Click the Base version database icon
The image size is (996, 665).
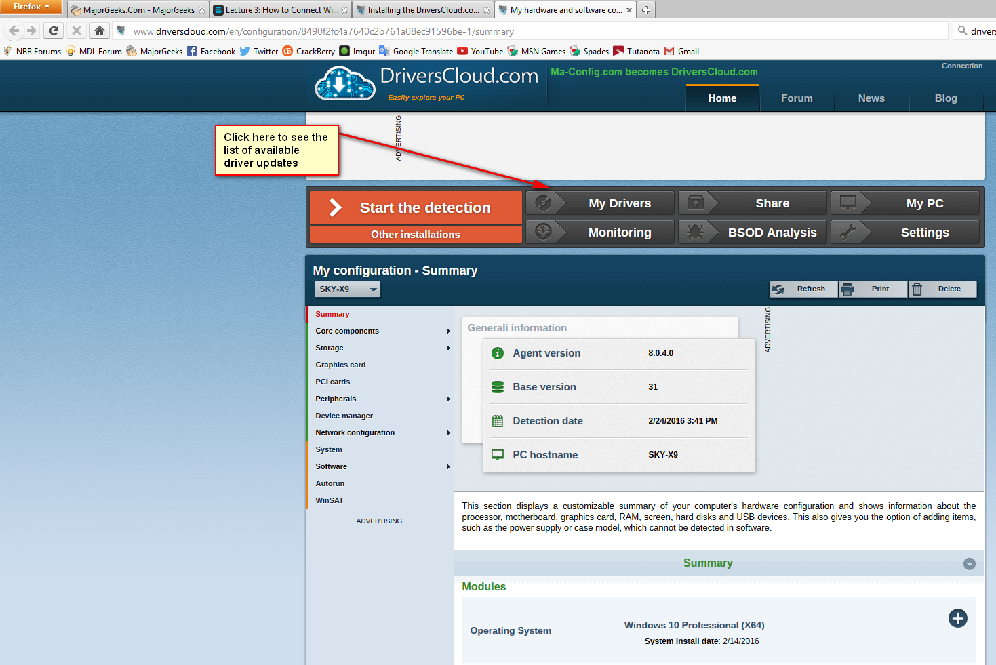(498, 387)
